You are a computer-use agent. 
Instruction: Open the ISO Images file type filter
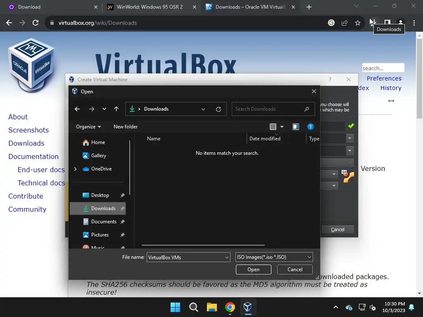point(274,257)
